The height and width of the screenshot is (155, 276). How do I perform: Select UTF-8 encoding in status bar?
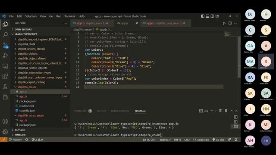177,139
